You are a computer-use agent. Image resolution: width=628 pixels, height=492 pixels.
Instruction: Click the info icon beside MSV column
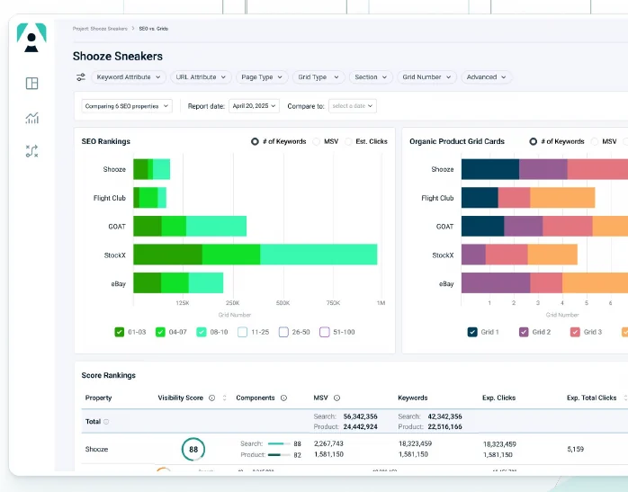[x=336, y=398]
